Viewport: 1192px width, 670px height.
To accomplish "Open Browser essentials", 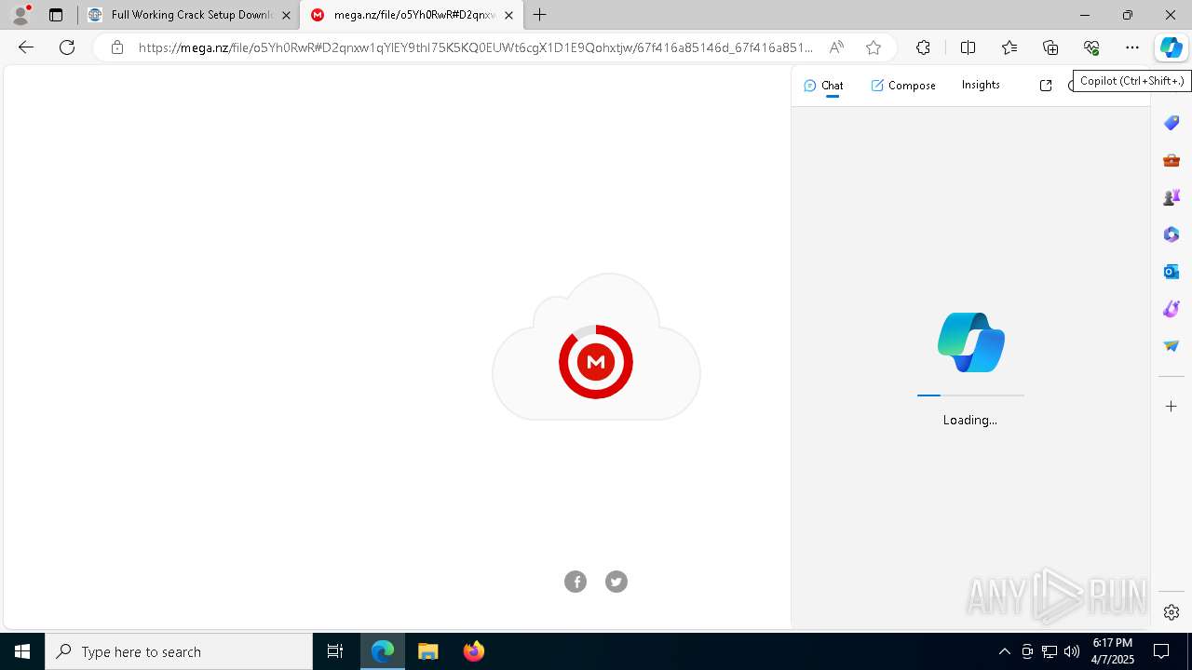I will 1091,47.
